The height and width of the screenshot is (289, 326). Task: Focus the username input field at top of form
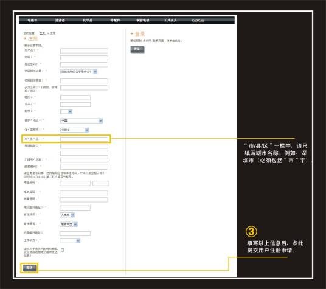click(x=84, y=50)
